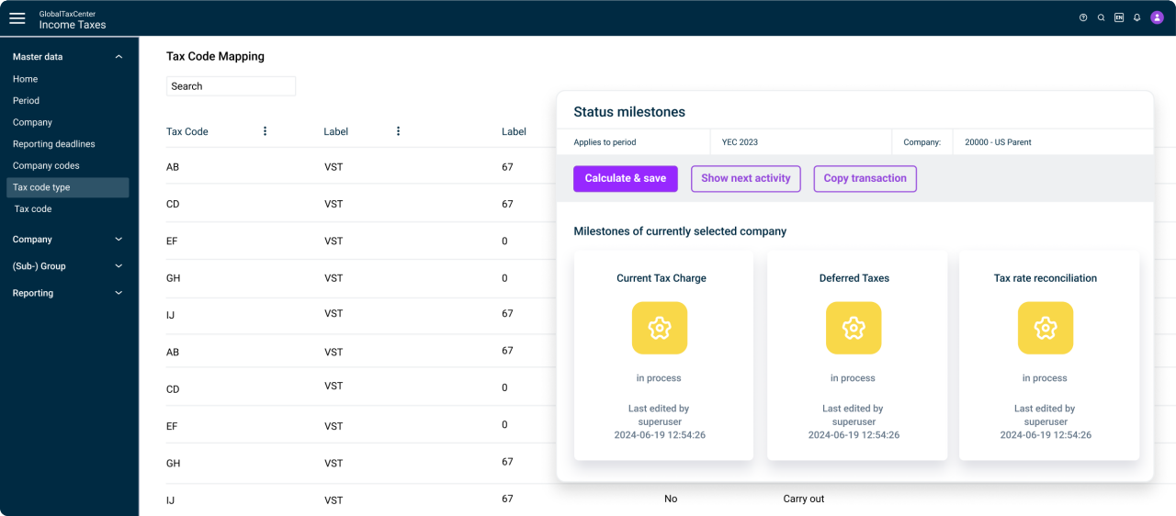Open the EN language selector
This screenshot has height=516, width=1176.
tap(1119, 17)
